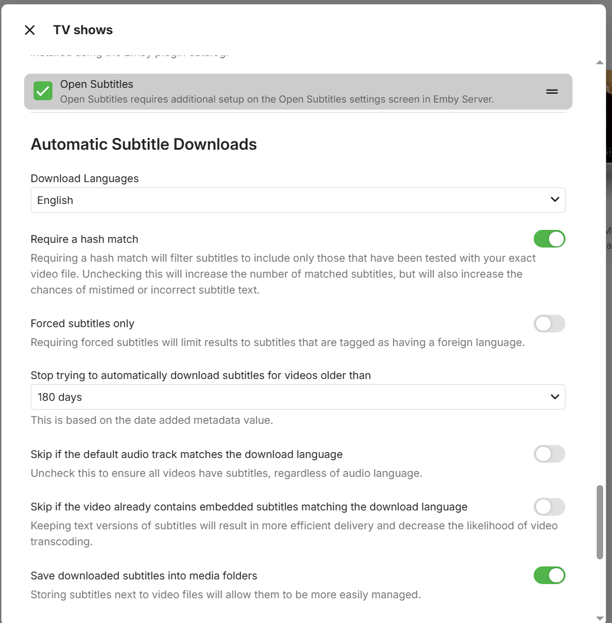Image resolution: width=612 pixels, height=623 pixels.
Task: Click the Forced subtitles only label
Action: click(x=82, y=324)
